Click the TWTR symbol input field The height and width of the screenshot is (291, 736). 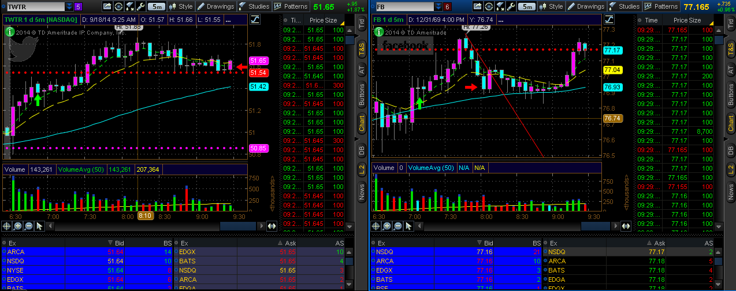pos(35,7)
